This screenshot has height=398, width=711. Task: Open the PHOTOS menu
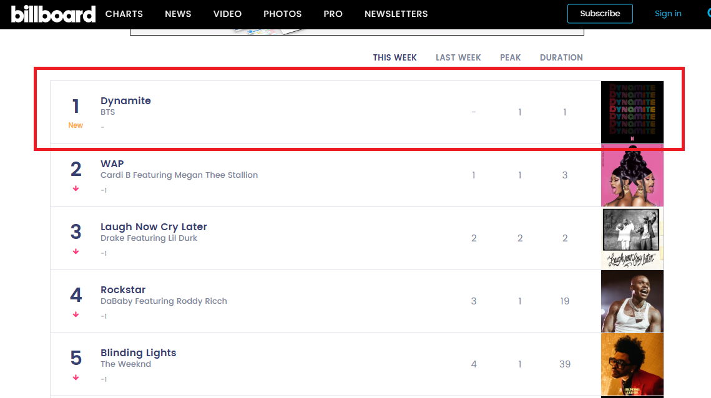tap(282, 14)
